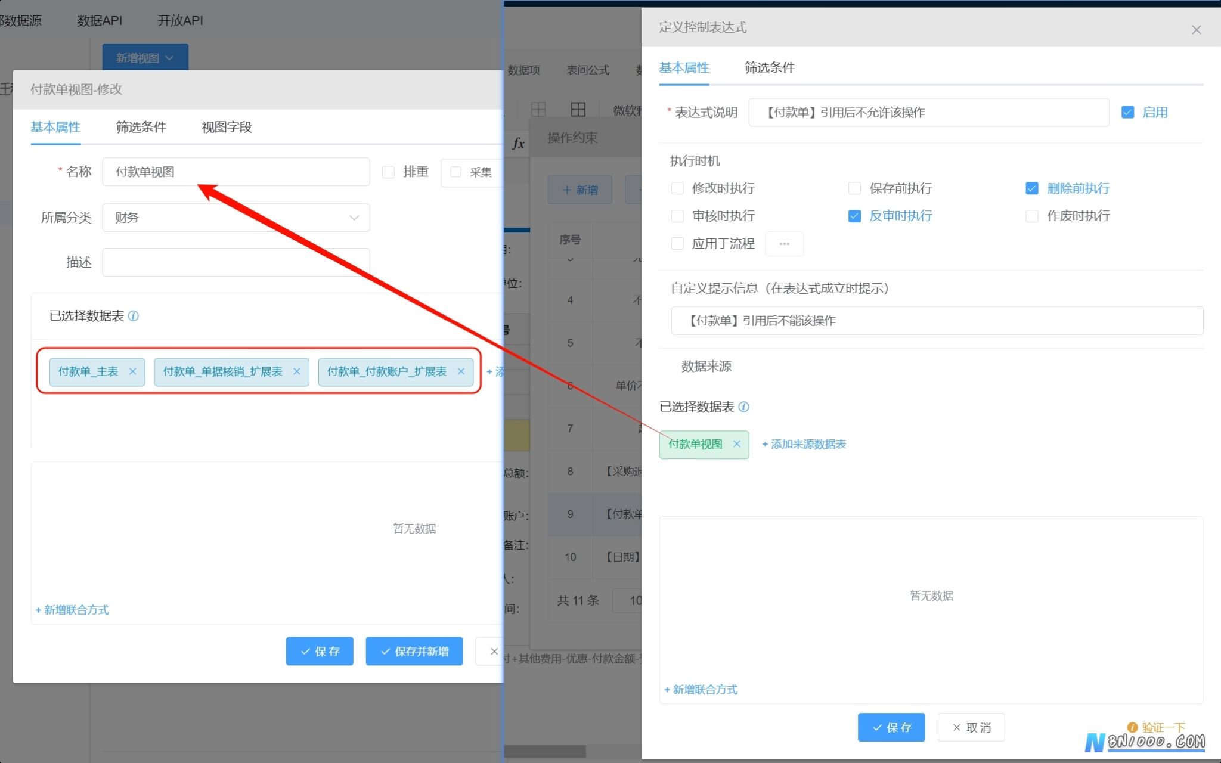Check 作废时执行 option
Viewport: 1221px width, 763px height.
(x=1032, y=216)
